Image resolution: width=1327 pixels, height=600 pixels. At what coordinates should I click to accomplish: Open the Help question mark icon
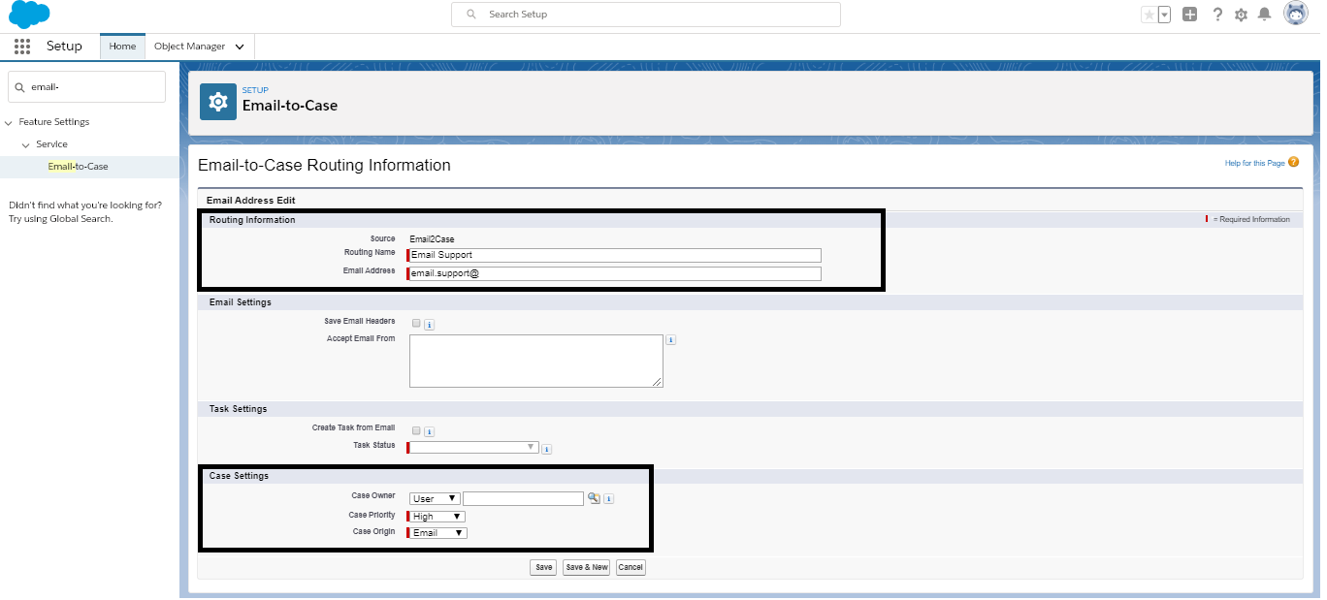pos(1217,15)
